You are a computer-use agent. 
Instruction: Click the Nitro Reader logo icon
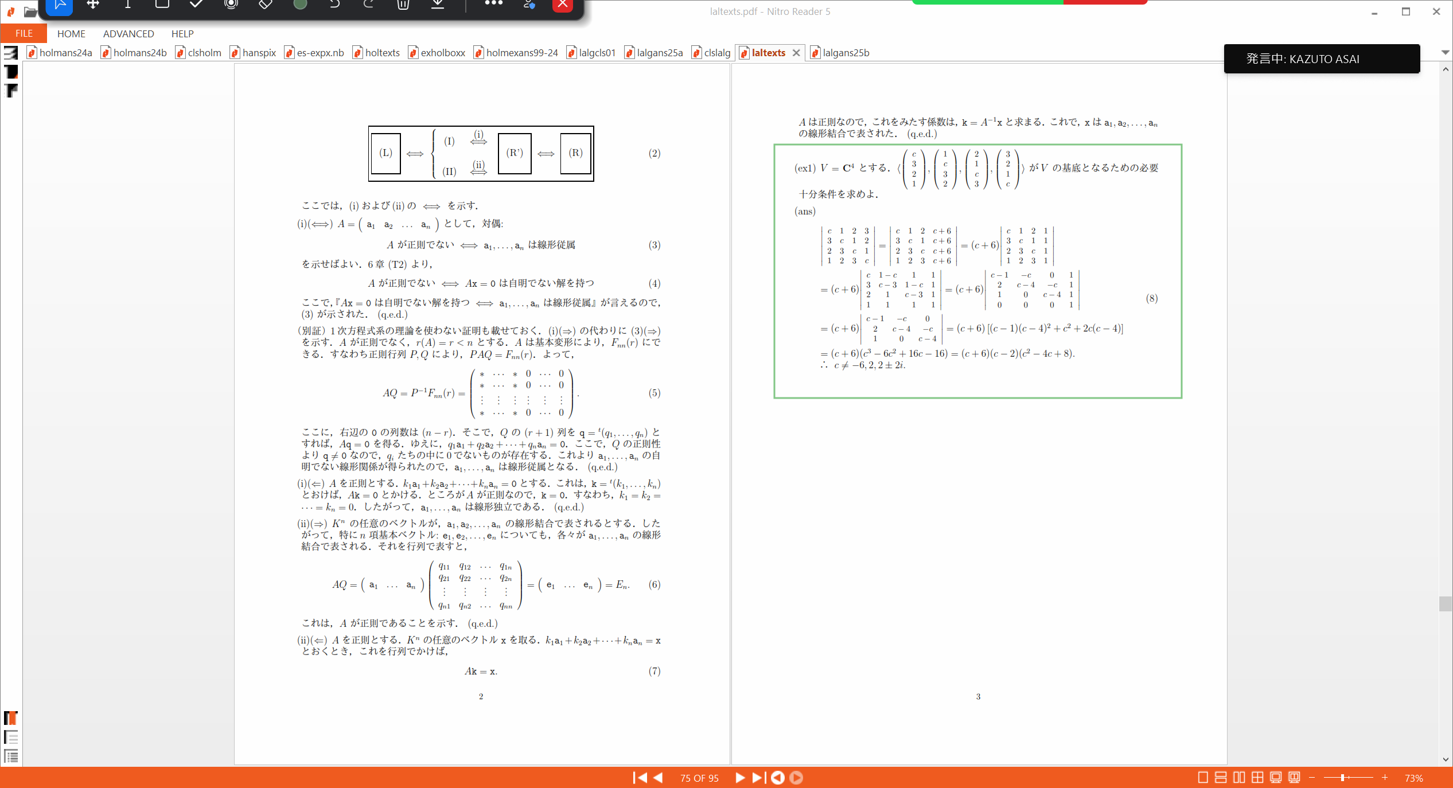10,11
